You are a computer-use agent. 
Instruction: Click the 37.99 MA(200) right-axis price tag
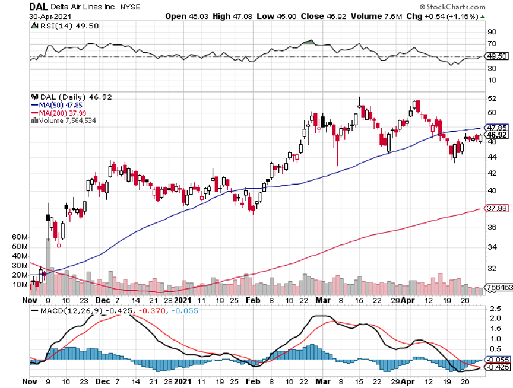(498, 208)
